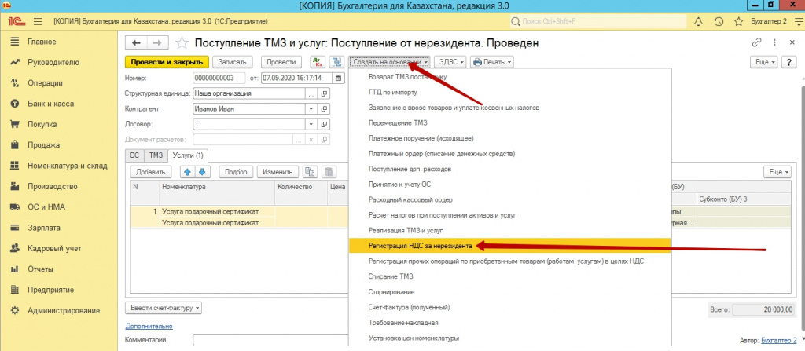Switch to ТМЗ tab
Image resolution: width=805 pixels, height=351 pixels.
pos(156,155)
